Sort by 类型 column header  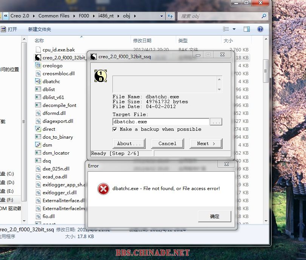pyautogui.click(x=183, y=41)
